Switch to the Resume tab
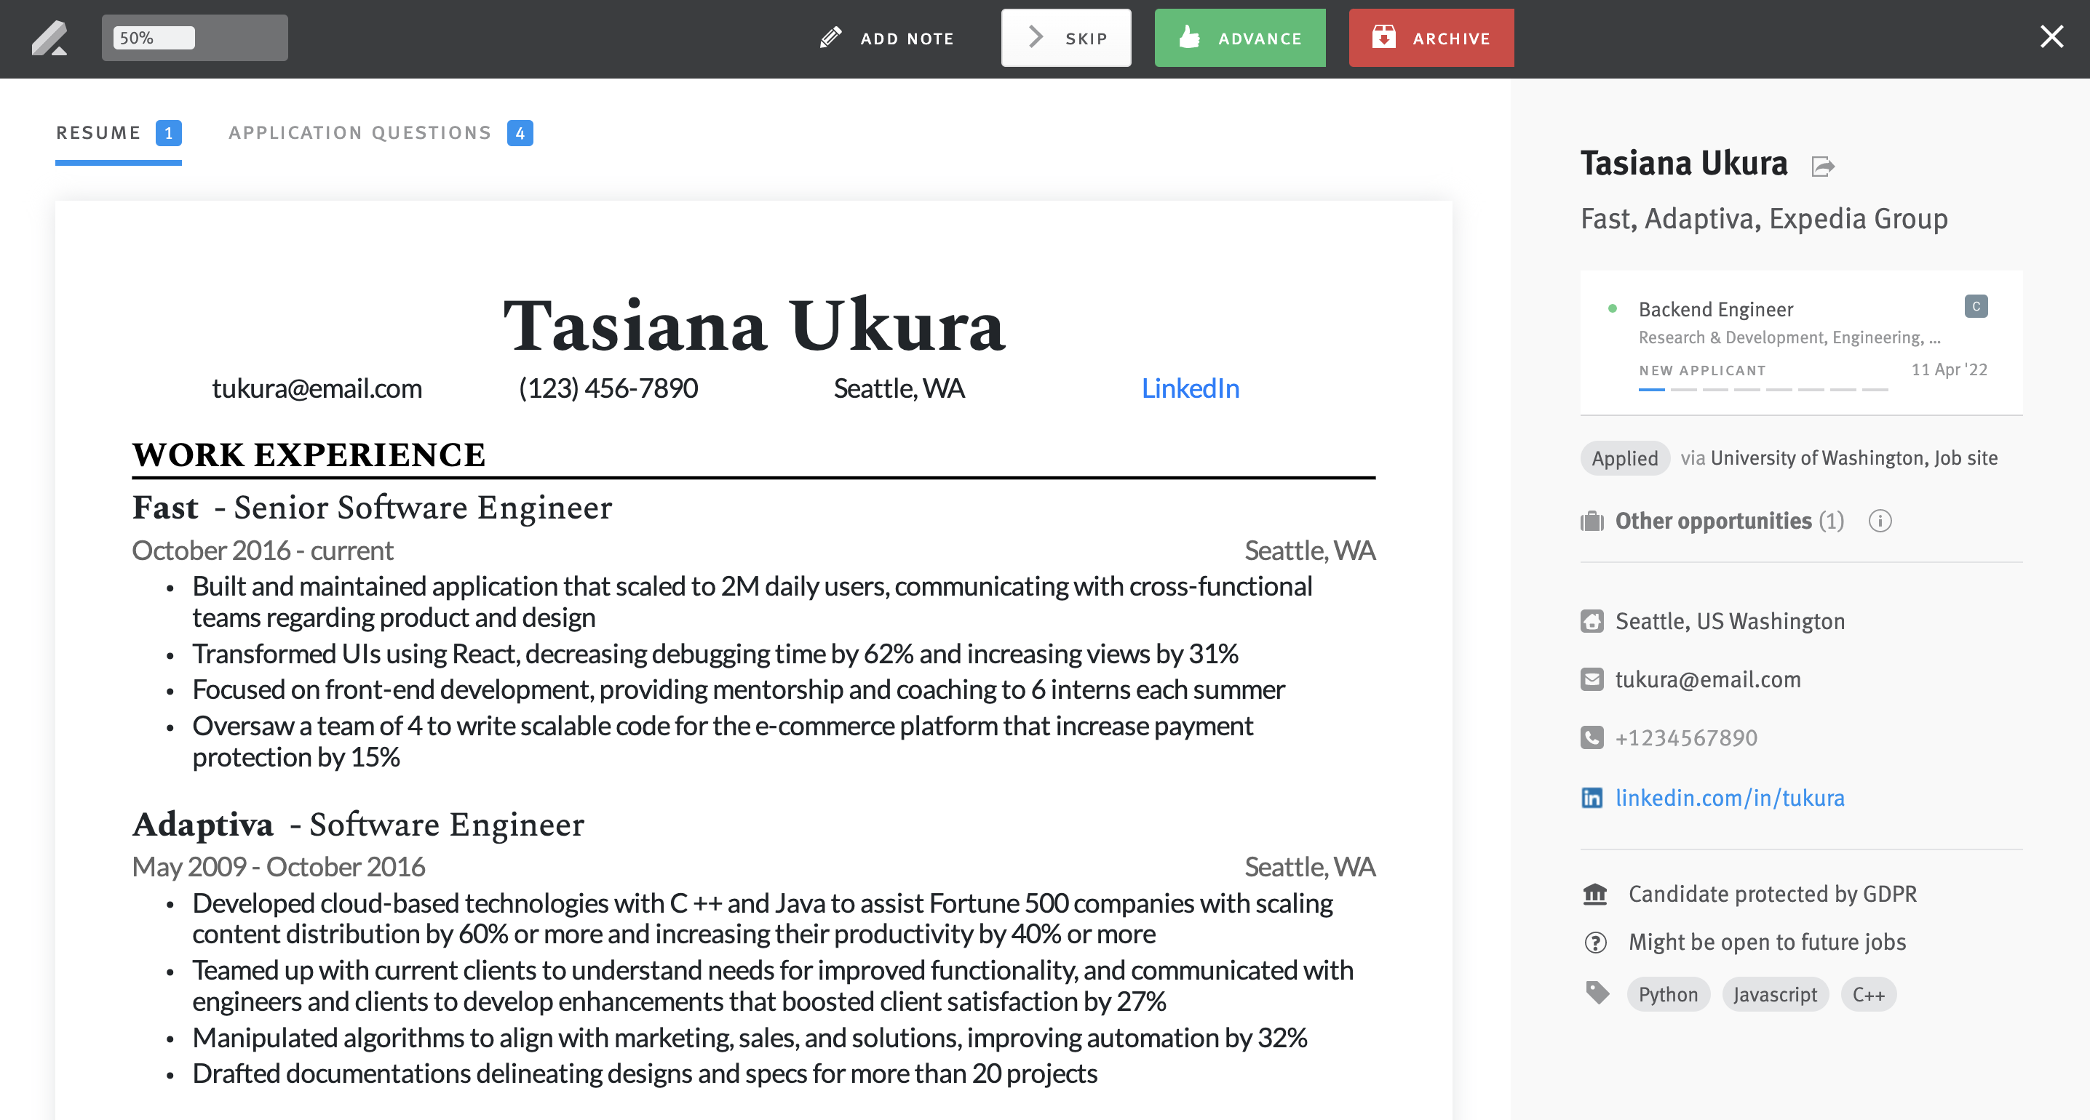2090x1120 pixels. [x=98, y=132]
